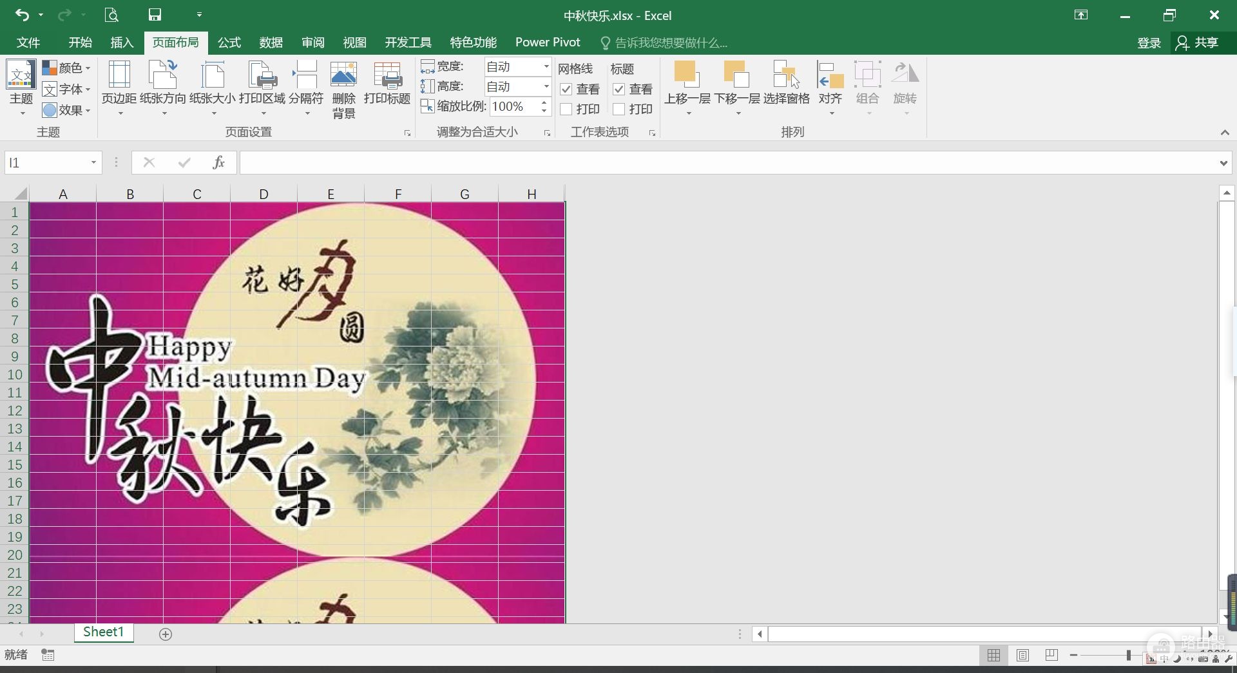The width and height of the screenshot is (1237, 673).
Task: Open the 字体 theme fonts menu
Action: coord(66,89)
